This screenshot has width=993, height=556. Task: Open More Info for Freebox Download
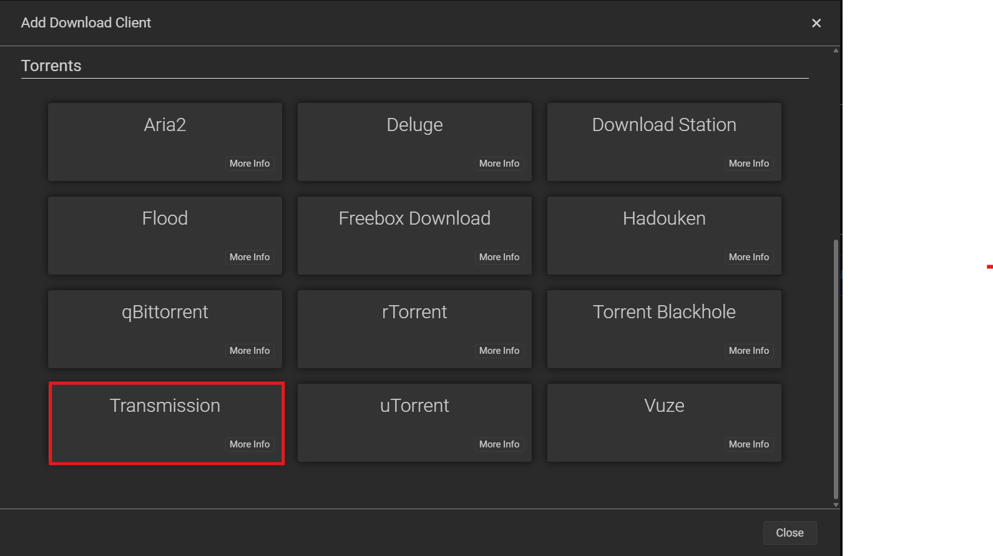[499, 257]
